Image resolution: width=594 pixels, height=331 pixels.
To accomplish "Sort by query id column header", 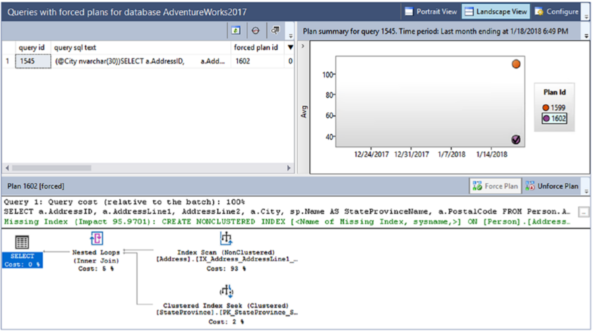I will (x=31, y=47).
